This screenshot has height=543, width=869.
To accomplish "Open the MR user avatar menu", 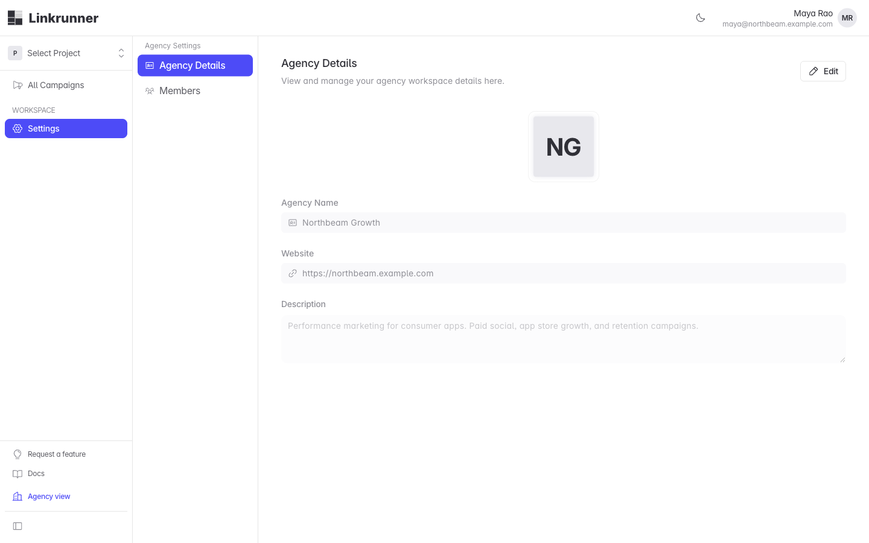I will click(x=847, y=18).
